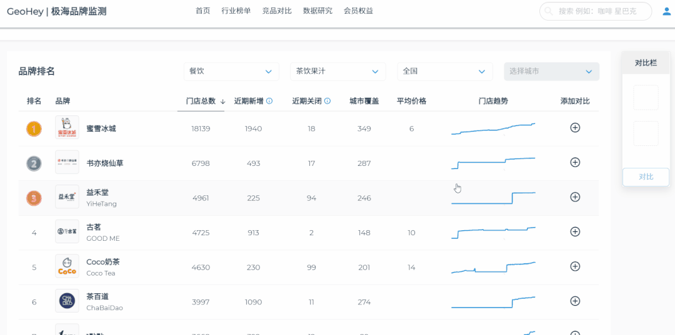Click the sort arrow next to 门店总数
The image size is (675, 335).
pos(222,101)
